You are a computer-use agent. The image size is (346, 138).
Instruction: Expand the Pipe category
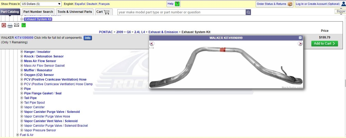22,89
